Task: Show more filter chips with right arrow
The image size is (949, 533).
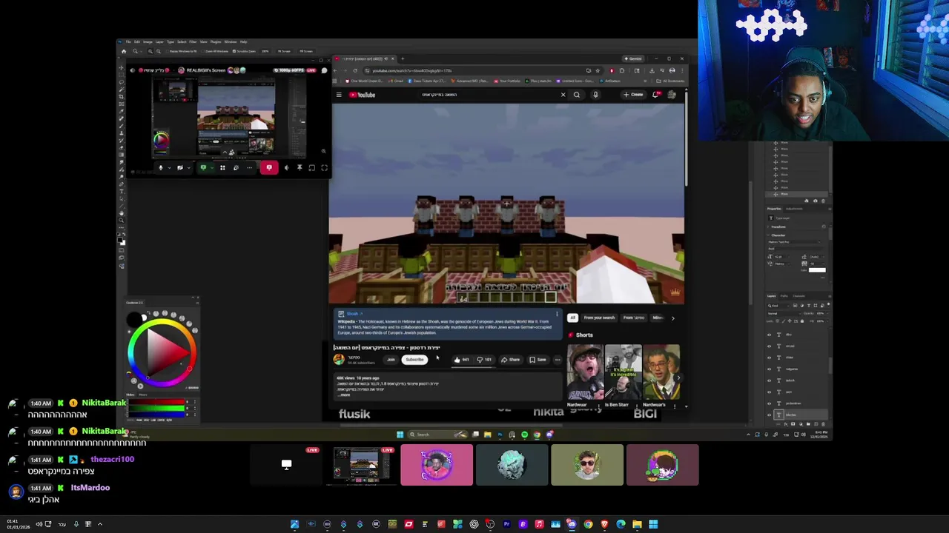Action: click(672, 318)
